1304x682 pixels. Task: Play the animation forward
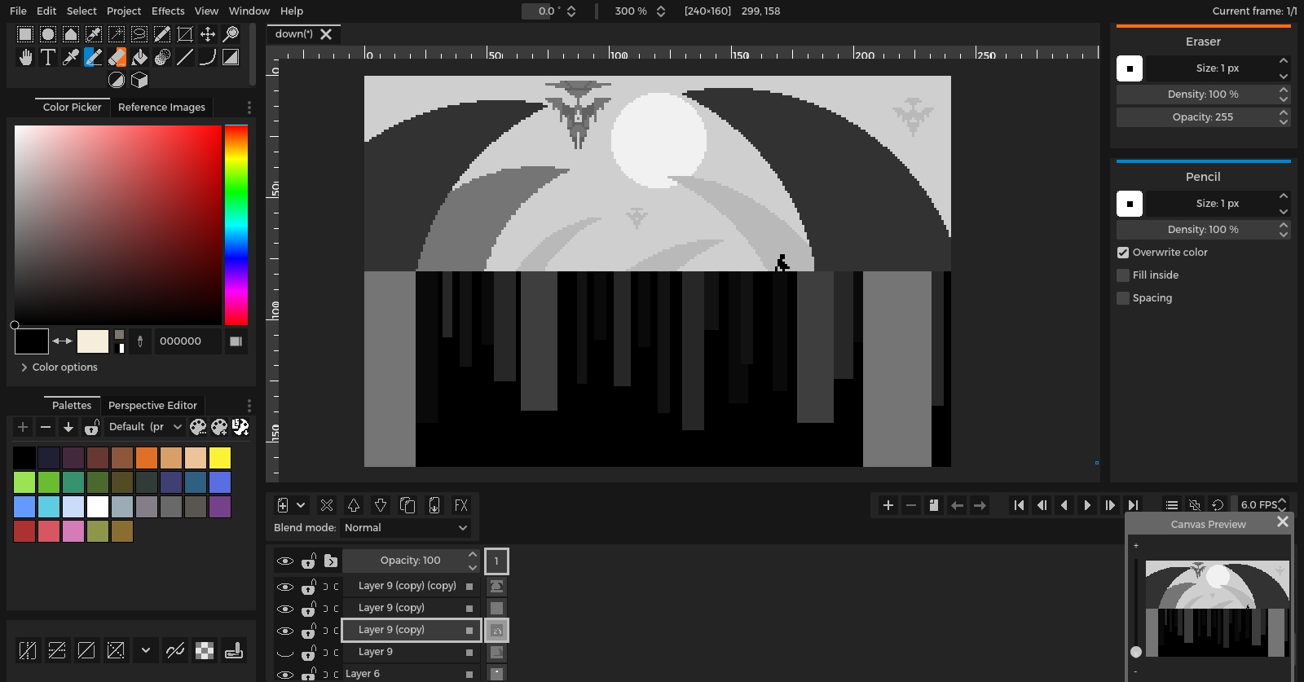coord(1087,505)
